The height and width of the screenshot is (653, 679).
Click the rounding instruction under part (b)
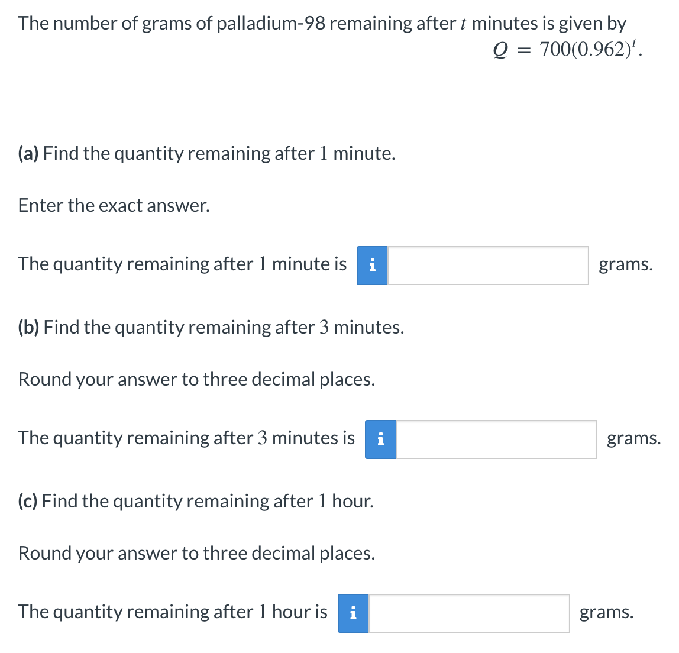pos(196,380)
